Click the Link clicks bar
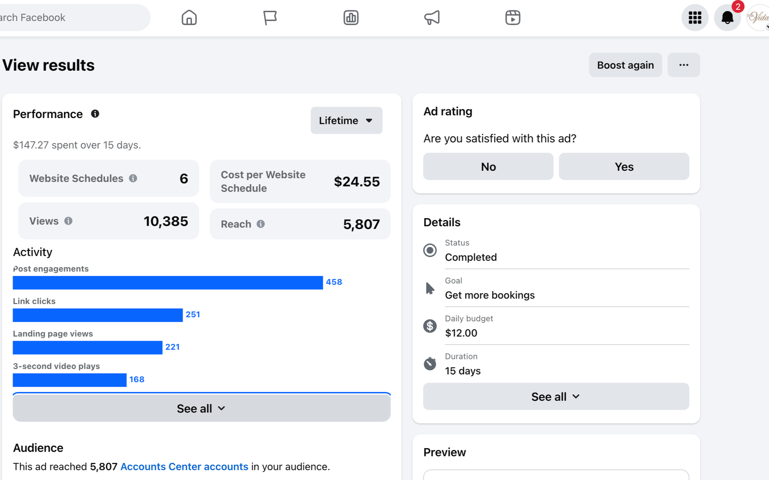 [98, 315]
